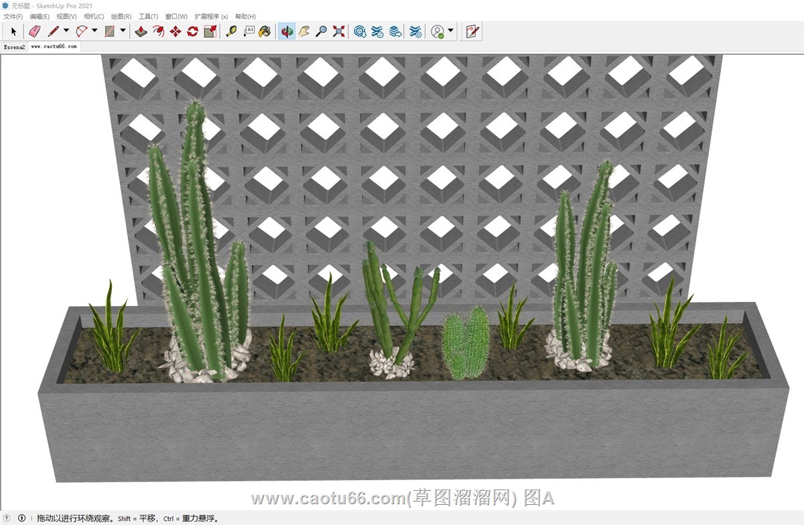The image size is (804, 525).
Task: Open the 相机(C) camera menu
Action: pos(94,16)
